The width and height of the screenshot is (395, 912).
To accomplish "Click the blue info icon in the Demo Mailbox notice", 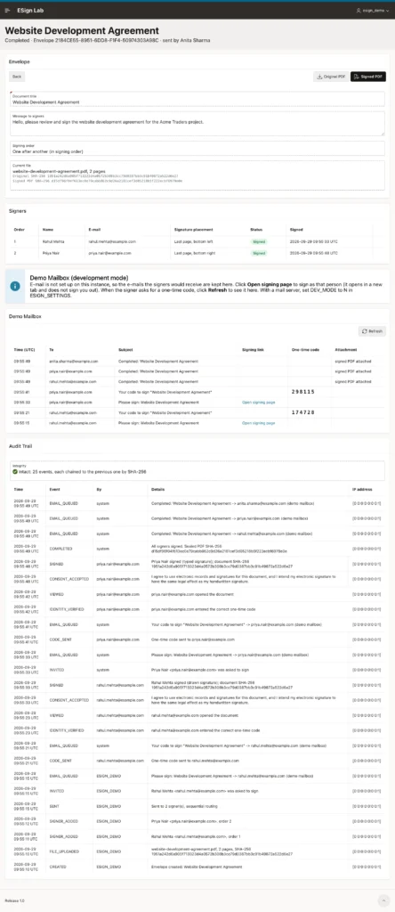I will [15, 287].
